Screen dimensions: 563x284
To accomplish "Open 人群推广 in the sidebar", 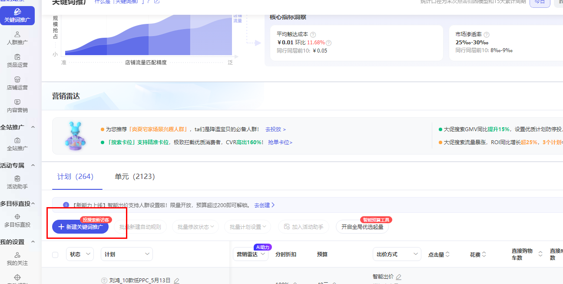I will 17,38.
